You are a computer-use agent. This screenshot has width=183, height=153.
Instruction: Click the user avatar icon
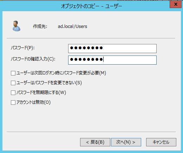pyautogui.click(x=17, y=26)
